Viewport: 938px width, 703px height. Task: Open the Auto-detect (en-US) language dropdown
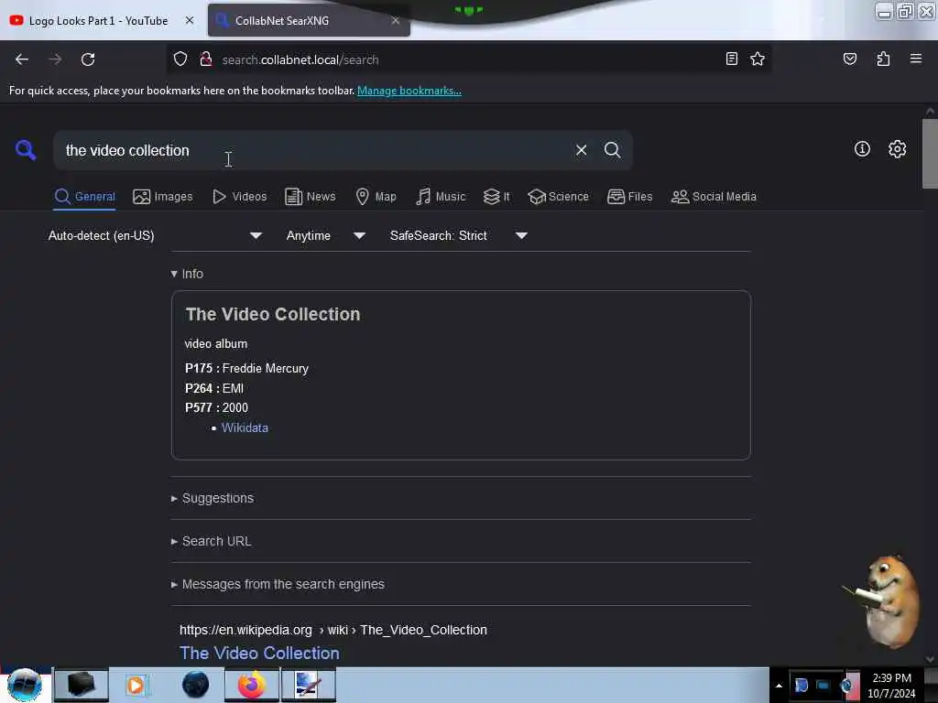(155, 235)
